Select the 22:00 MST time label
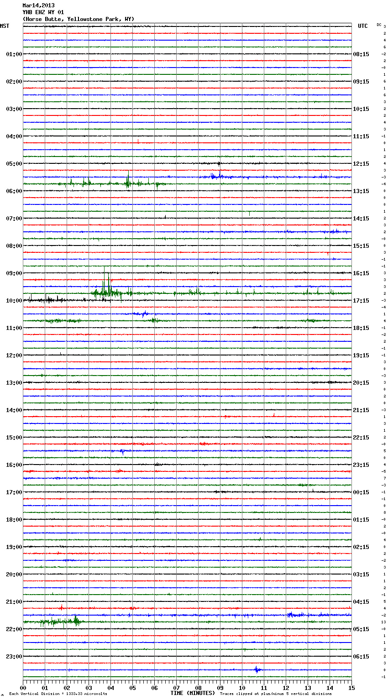This screenshot has width=388, height=700. [x=14, y=629]
